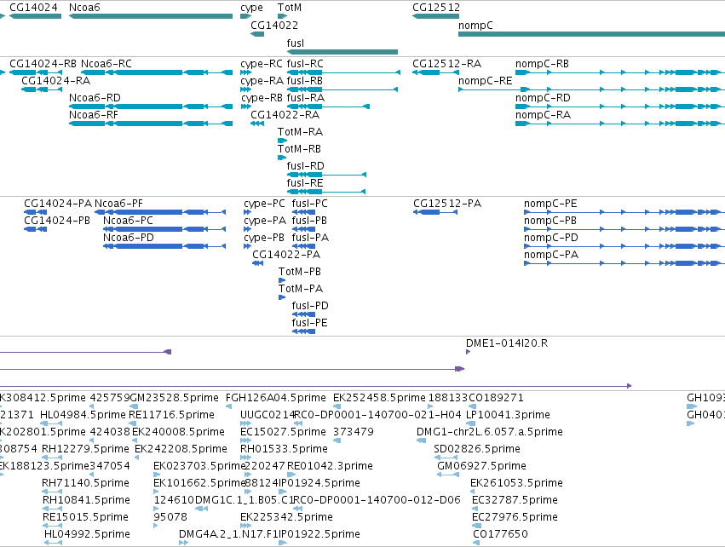725x547 pixels.
Task: Click the DME1-014I20.R feature label
Action: [507, 343]
